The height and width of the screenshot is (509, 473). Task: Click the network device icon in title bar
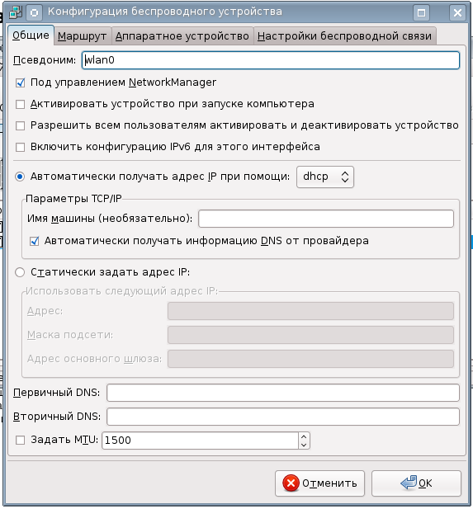(15, 12)
